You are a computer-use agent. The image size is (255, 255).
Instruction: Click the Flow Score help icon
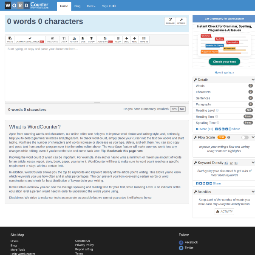click(x=229, y=137)
